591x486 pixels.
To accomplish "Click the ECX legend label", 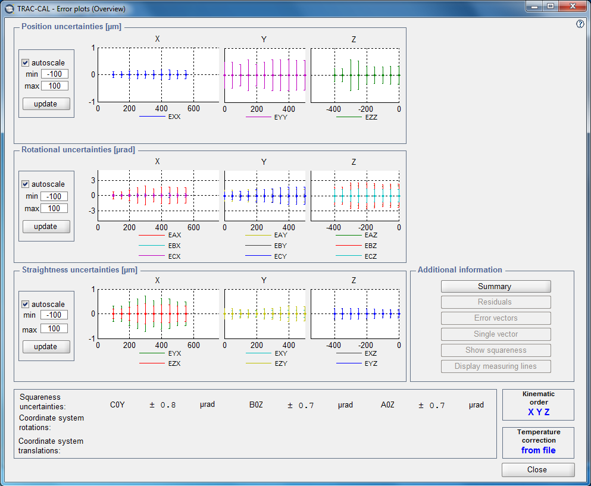I will click(174, 256).
